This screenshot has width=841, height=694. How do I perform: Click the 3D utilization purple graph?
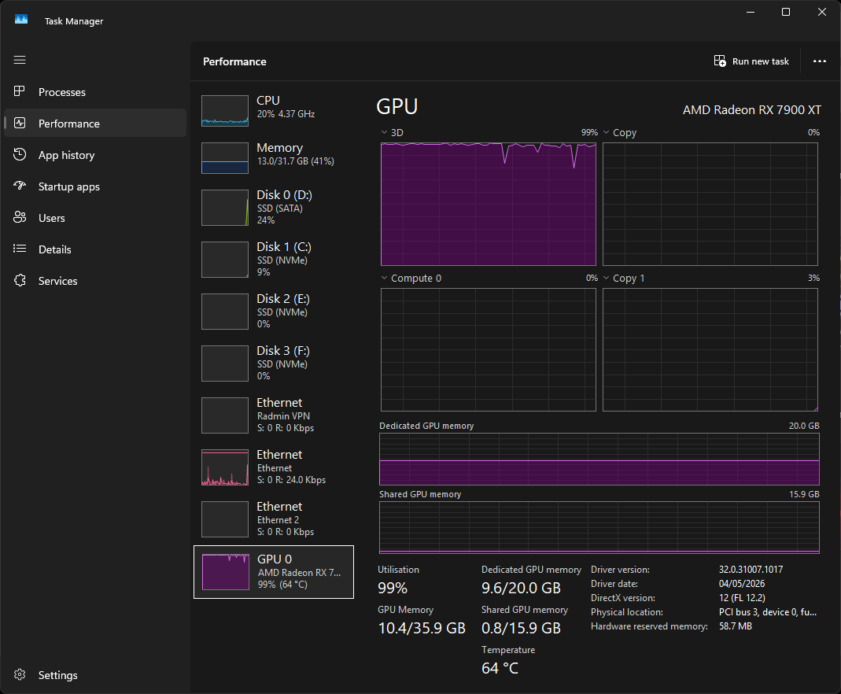[488, 204]
